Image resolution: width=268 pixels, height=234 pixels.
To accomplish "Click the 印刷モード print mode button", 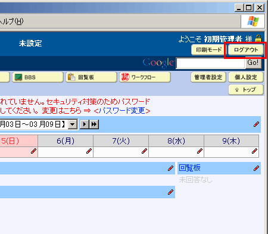I will [x=208, y=50].
